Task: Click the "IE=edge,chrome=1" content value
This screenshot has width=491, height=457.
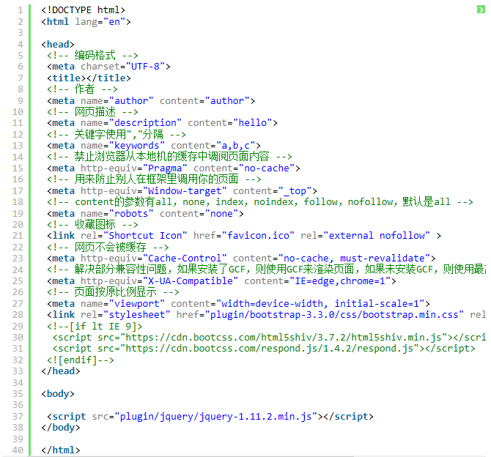Action: (x=340, y=280)
